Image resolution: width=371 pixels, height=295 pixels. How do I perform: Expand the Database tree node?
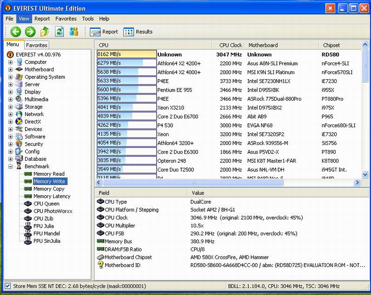(x=10, y=159)
